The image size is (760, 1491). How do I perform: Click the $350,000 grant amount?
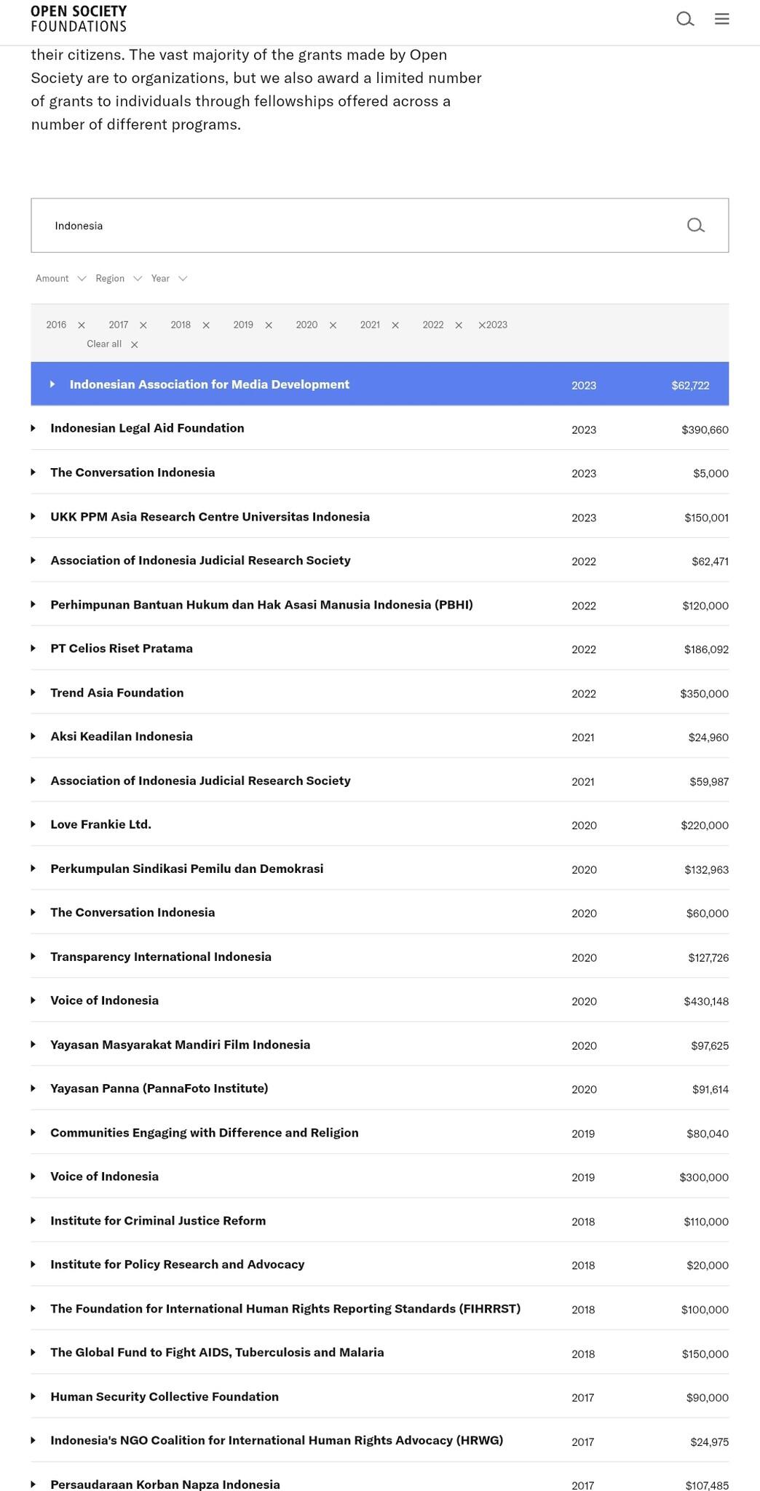pos(704,694)
